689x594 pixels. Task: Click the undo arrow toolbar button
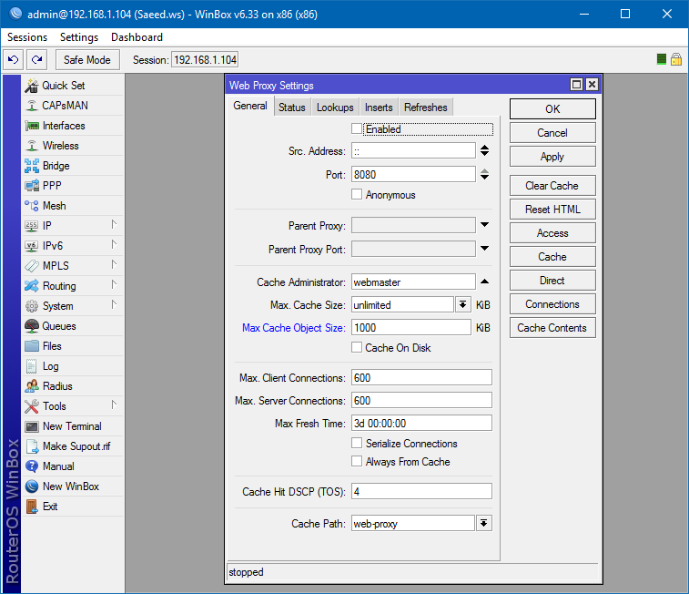point(13,60)
